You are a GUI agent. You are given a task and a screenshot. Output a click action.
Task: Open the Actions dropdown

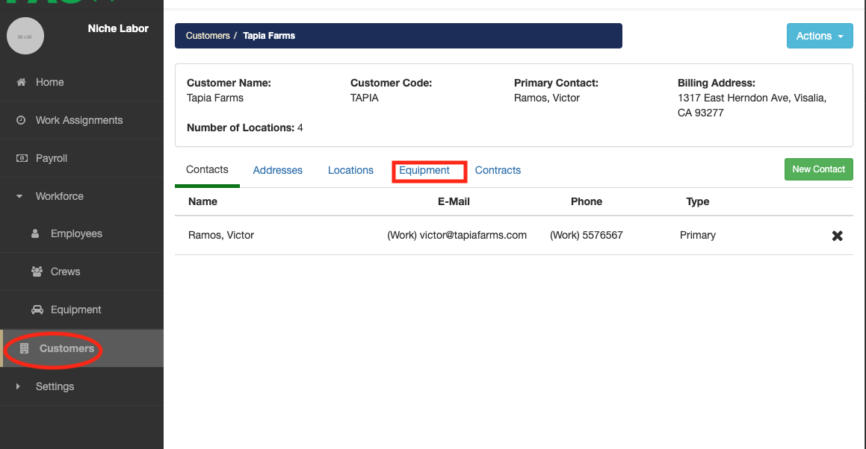[x=819, y=36]
